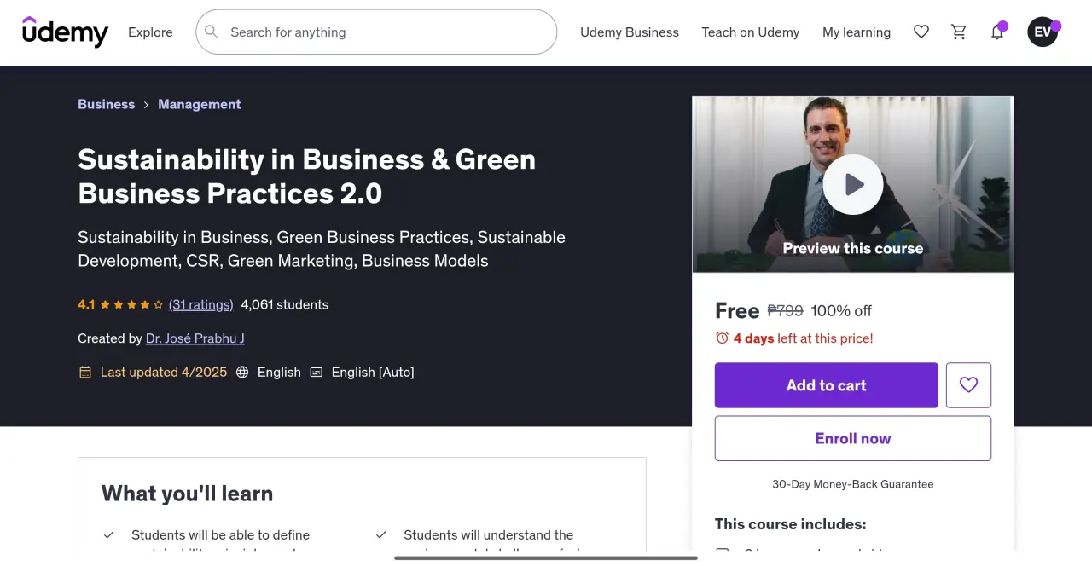Click What you'll learn heading

click(x=188, y=494)
